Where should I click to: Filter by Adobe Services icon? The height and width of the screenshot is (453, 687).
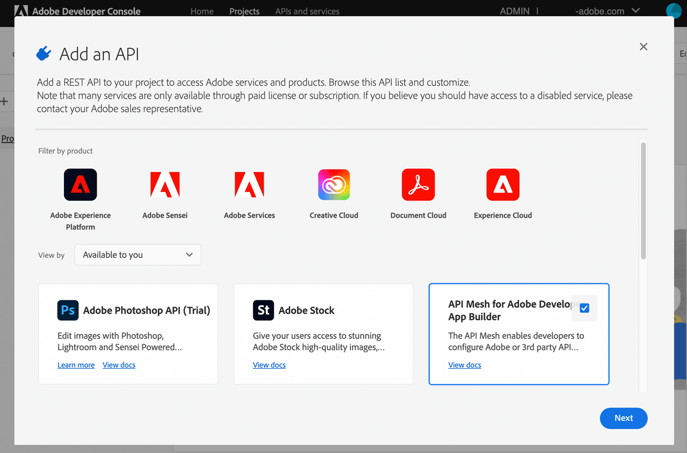250,185
